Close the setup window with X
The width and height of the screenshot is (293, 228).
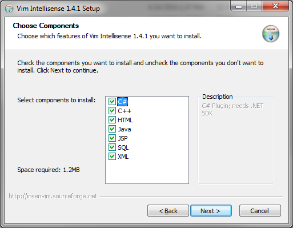(x=275, y=6)
